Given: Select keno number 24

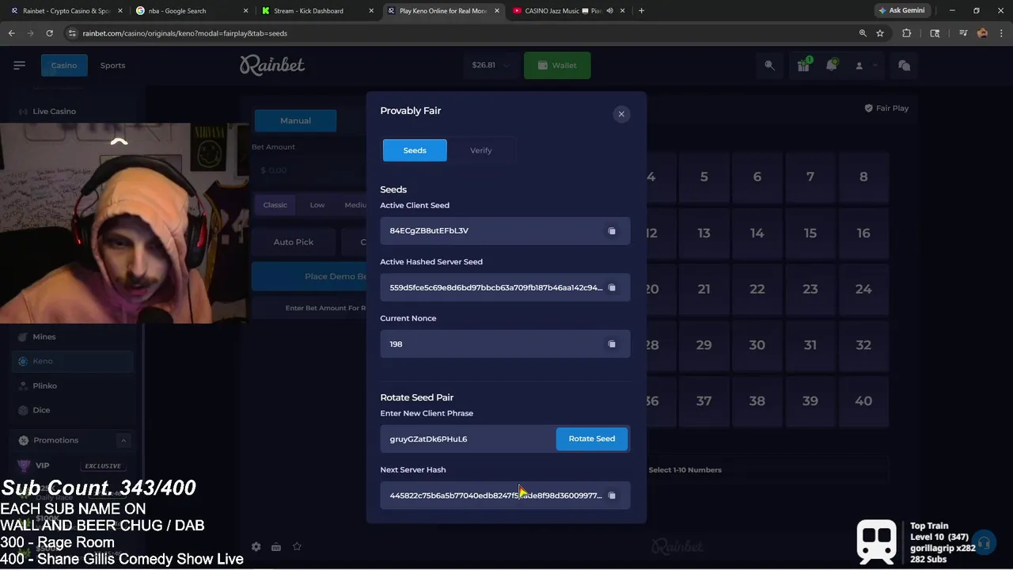Looking at the screenshot, I should [863, 289].
